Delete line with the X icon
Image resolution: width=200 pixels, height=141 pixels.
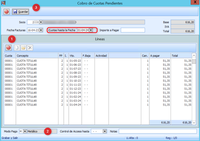tap(30, 48)
